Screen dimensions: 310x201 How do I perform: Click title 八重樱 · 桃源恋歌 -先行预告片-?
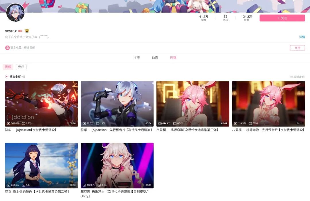268,130
